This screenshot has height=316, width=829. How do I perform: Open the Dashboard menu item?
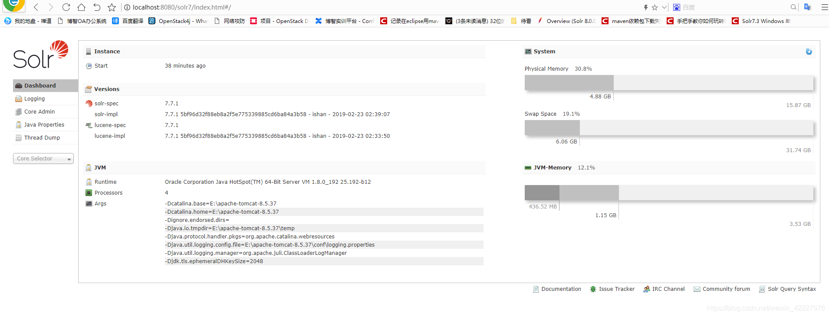[46, 85]
